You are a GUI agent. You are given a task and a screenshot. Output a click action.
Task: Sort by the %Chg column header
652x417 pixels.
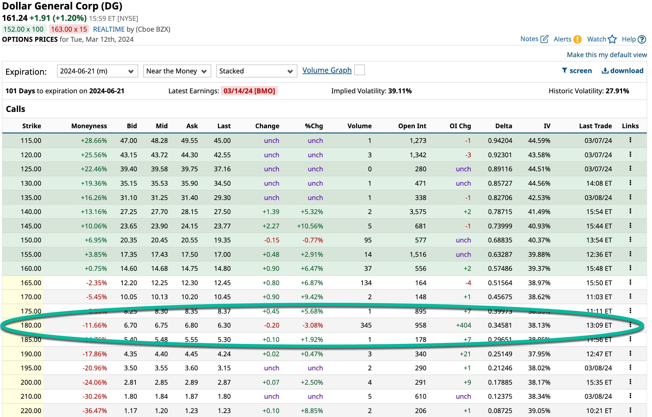[314, 126]
